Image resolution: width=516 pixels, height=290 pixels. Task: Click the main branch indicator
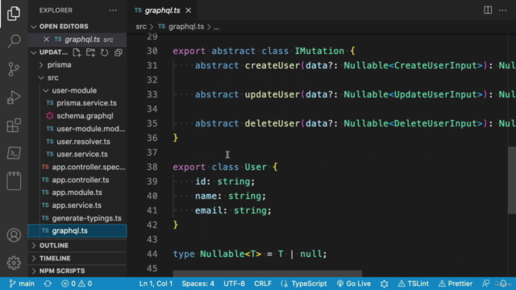(22, 284)
